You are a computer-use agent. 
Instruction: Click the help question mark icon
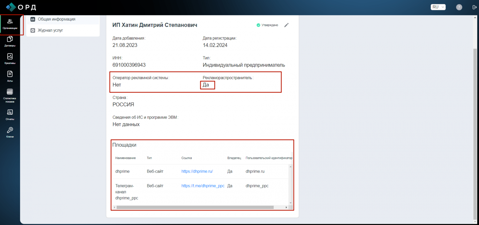tap(459, 7)
